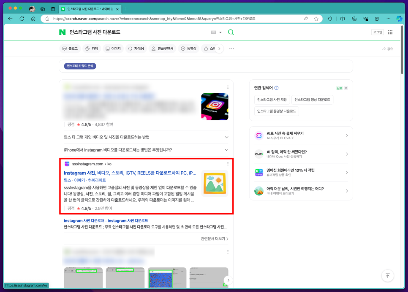This screenshot has height=292, width=408.
Task: Open the 이야기 sub-link
Action: coord(79,180)
